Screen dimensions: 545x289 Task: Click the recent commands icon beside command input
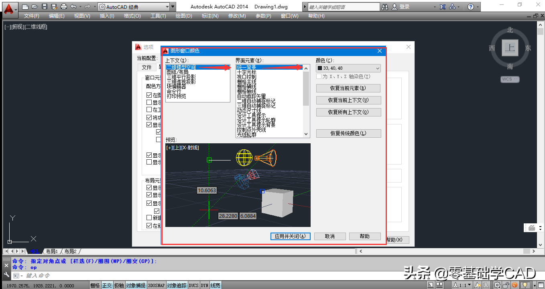pos(16,275)
